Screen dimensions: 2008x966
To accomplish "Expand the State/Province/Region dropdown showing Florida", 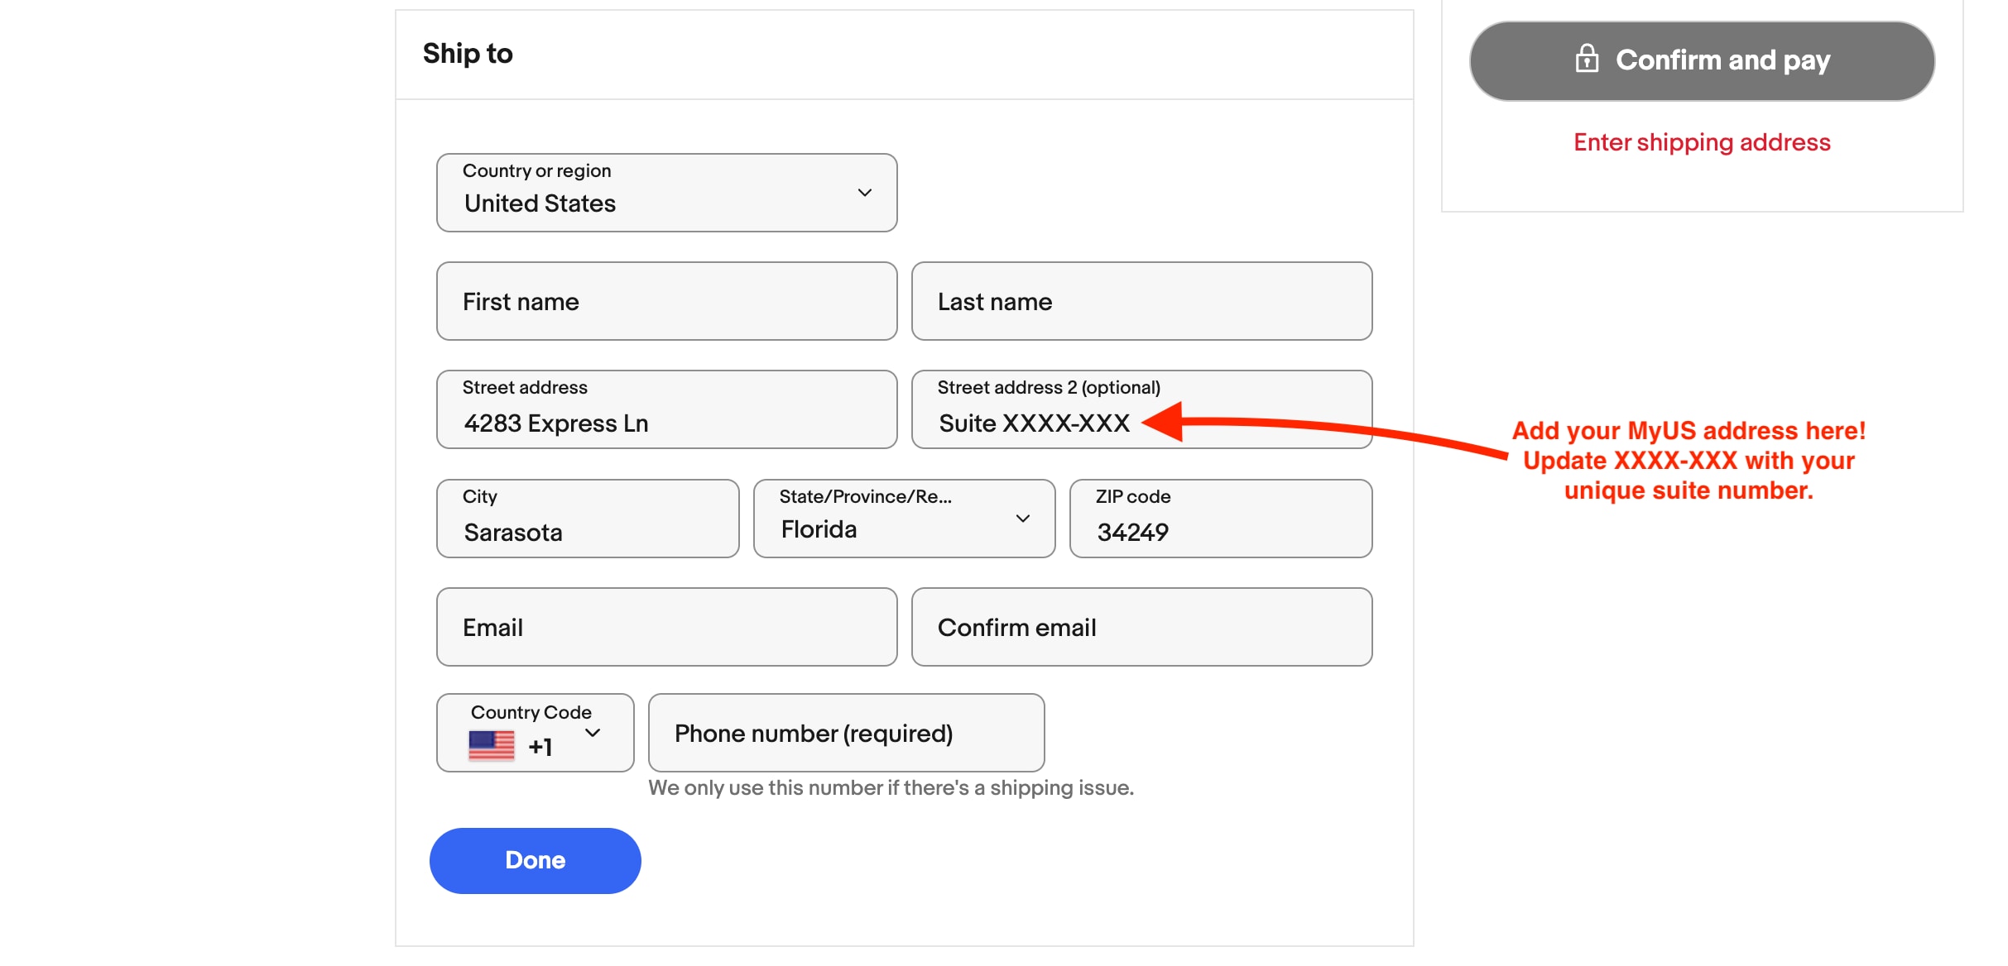I will [905, 519].
